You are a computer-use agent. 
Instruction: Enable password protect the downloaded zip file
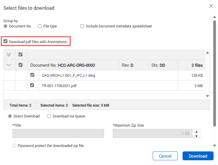[x=14, y=146]
